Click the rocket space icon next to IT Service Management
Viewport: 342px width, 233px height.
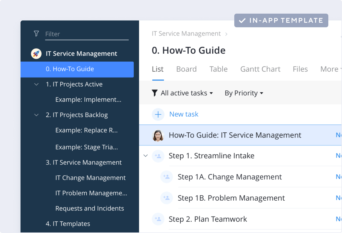click(x=36, y=53)
